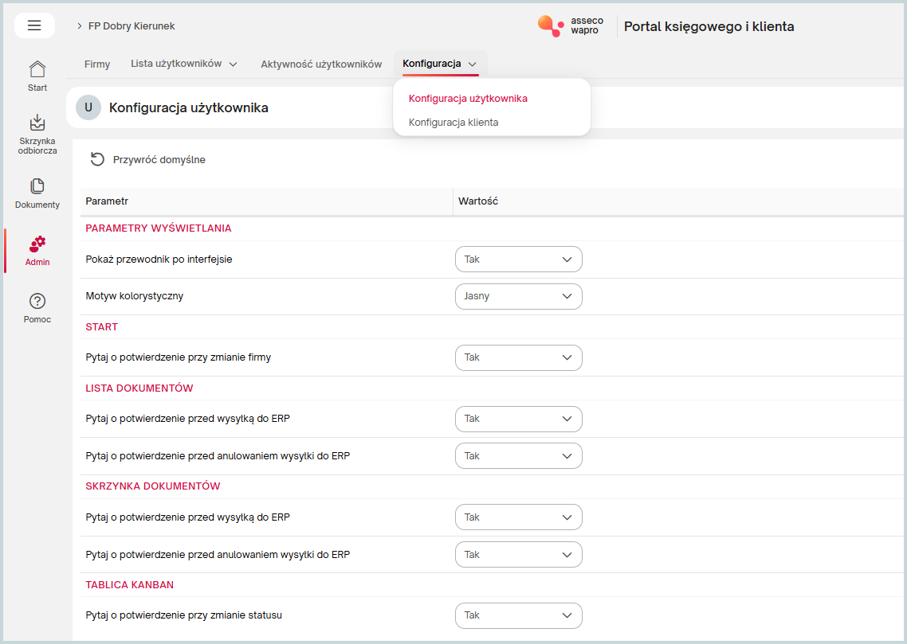Screen dimensions: 907x644
Task: Collapse the Konfiguracja dropdown chevron
Action: point(473,64)
